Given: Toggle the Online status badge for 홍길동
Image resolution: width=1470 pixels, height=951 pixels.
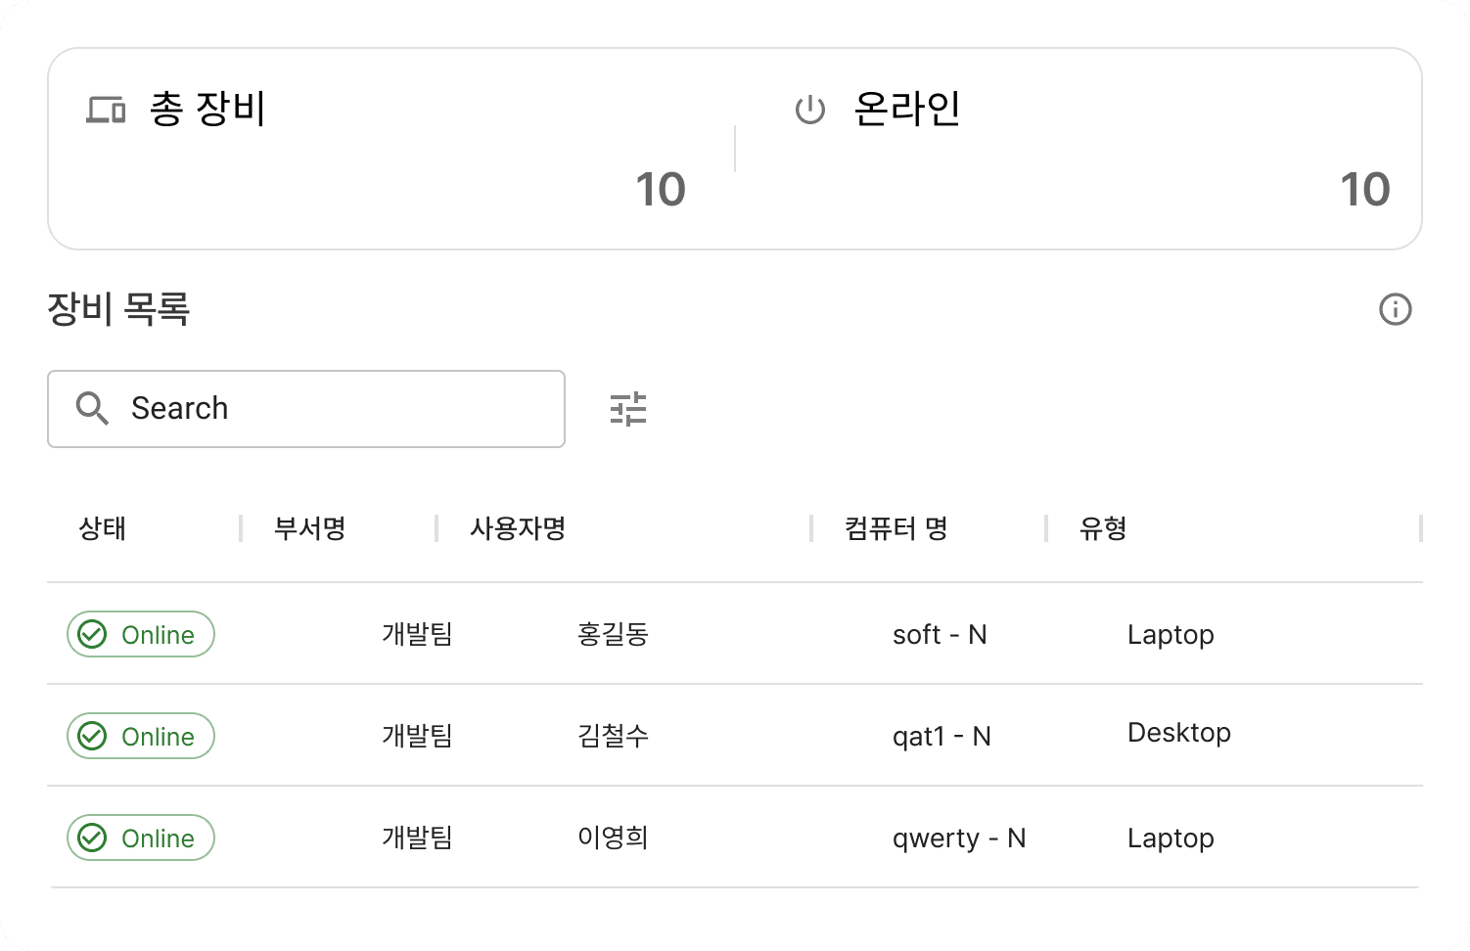Looking at the screenshot, I should coord(140,634).
